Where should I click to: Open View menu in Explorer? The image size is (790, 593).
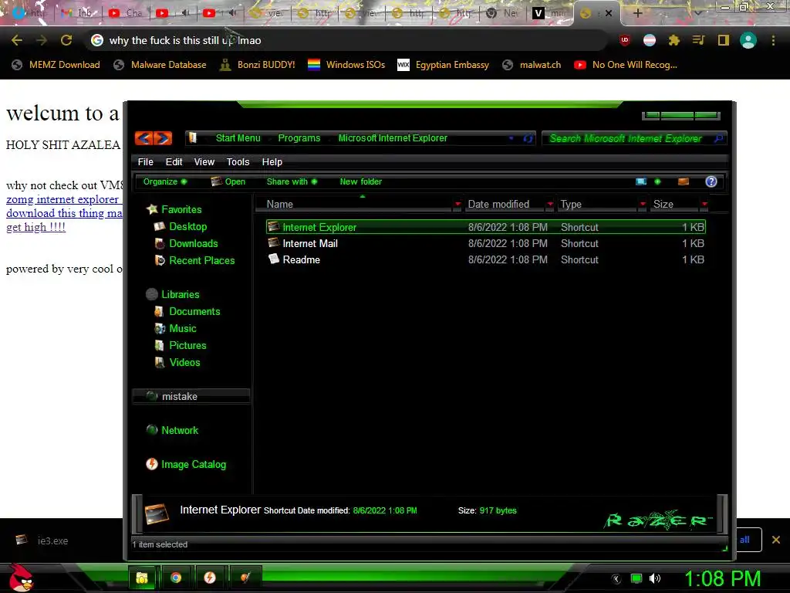pos(204,162)
